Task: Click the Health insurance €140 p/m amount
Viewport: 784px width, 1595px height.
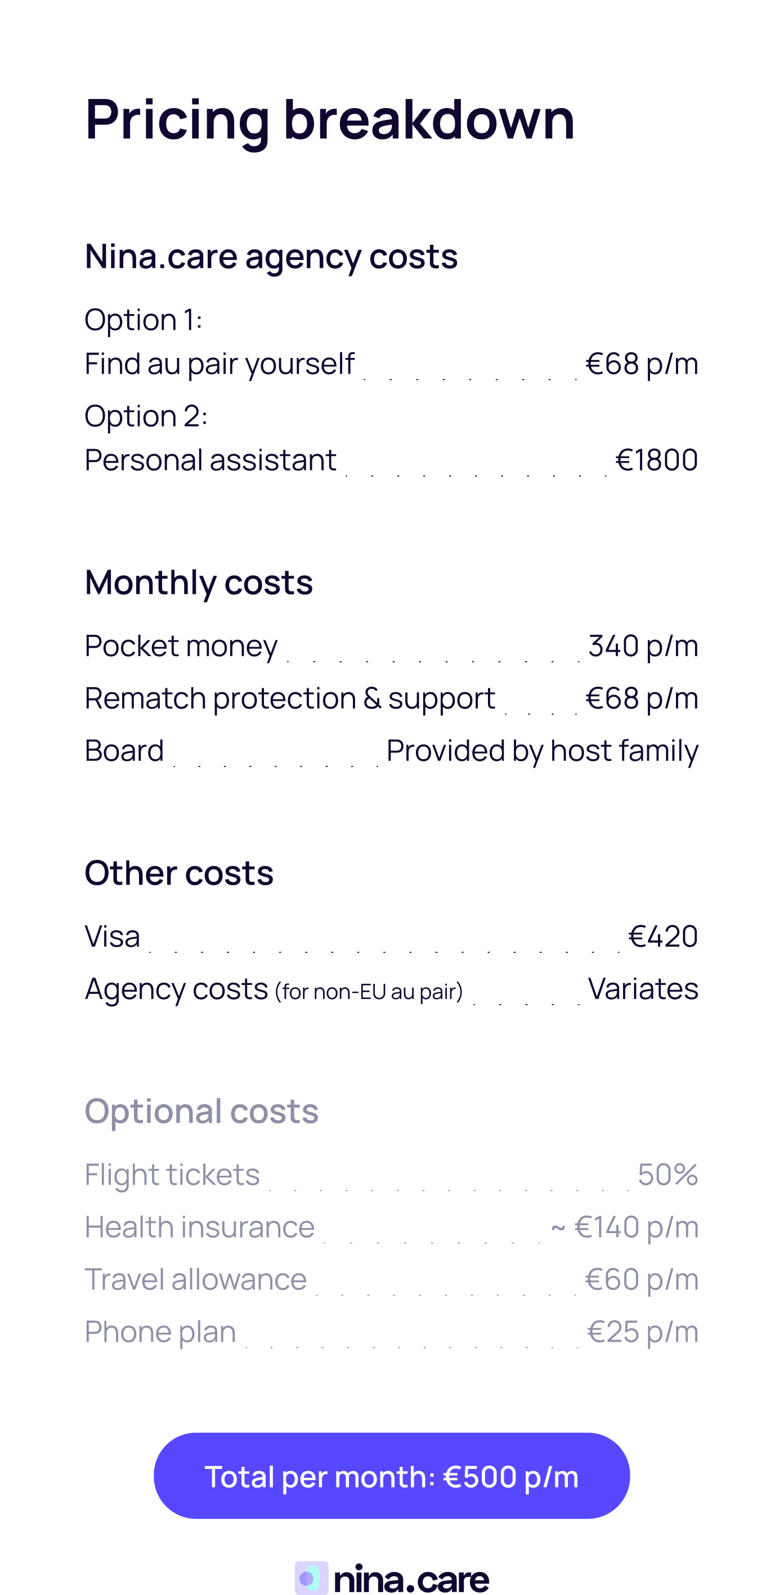Action: coord(624,1227)
